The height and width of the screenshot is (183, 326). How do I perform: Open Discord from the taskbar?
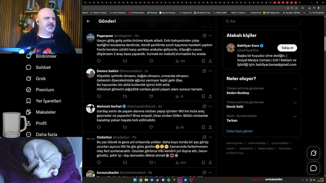[163, 180]
